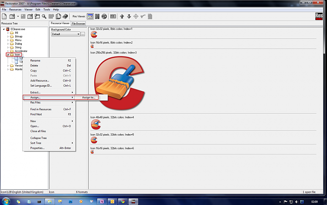The width and height of the screenshot is (327, 205).
Task: Expand the String folder node
Action: (8, 48)
